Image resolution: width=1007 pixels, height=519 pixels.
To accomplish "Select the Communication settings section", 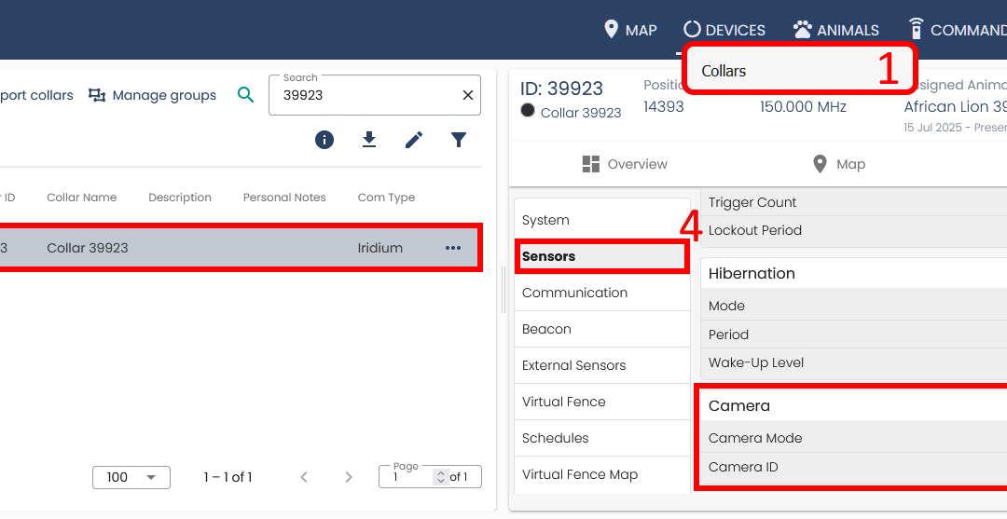I will pos(574,293).
